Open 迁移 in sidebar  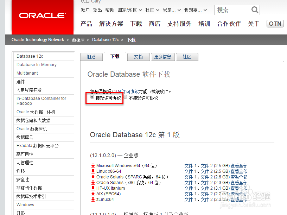coord(44,171)
